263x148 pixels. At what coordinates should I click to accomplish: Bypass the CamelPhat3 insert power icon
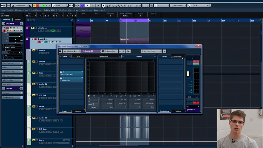click(61, 78)
